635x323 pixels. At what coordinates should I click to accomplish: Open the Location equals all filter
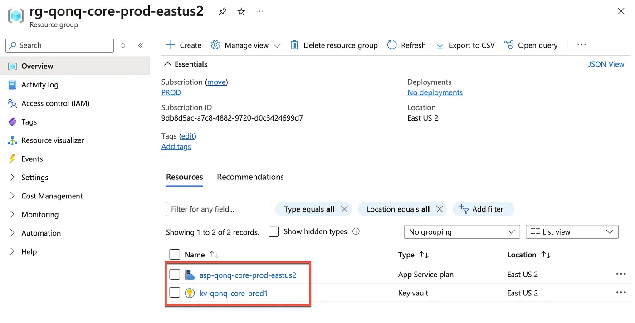click(x=398, y=209)
